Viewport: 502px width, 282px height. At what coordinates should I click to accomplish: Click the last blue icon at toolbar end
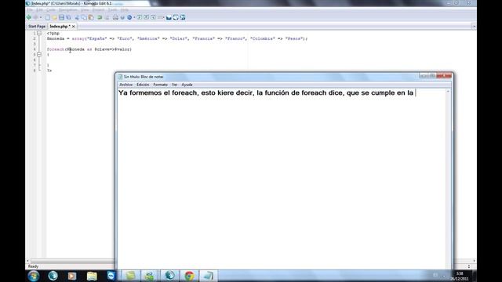(x=183, y=17)
